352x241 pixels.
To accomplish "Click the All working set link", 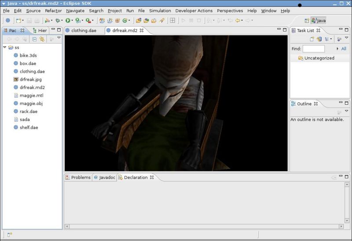I will tap(344, 49).
